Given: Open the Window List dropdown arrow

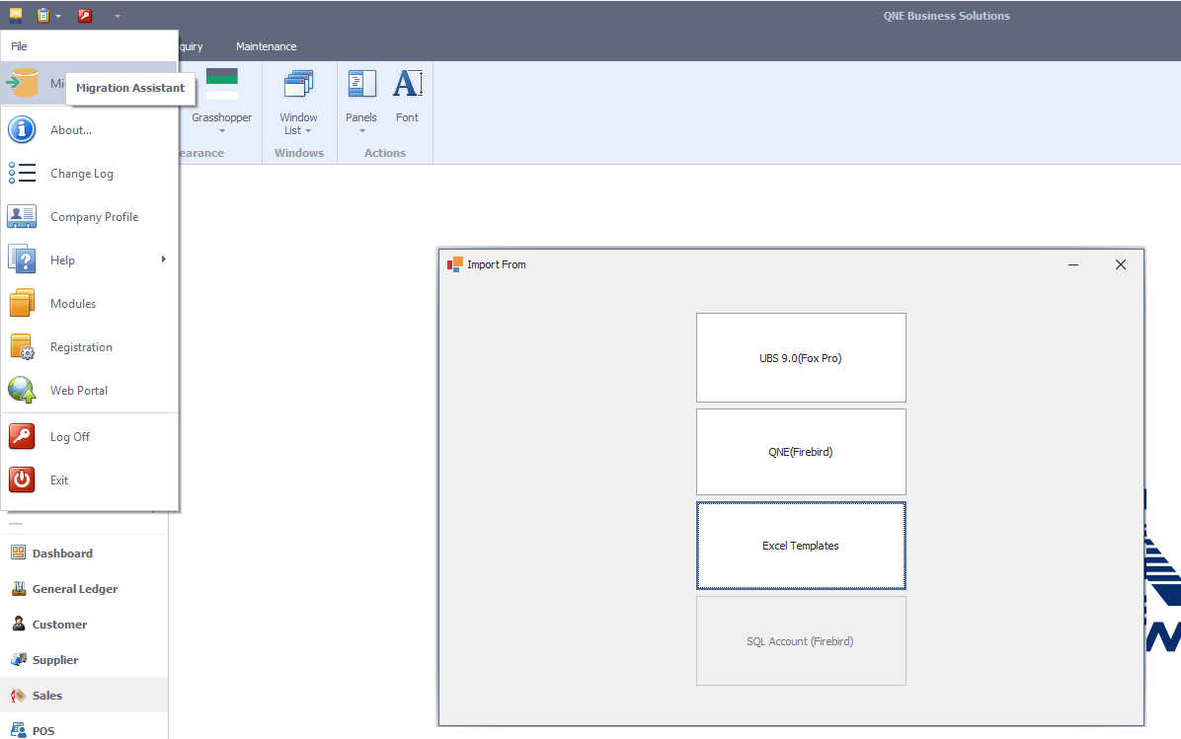Looking at the screenshot, I should [x=308, y=131].
